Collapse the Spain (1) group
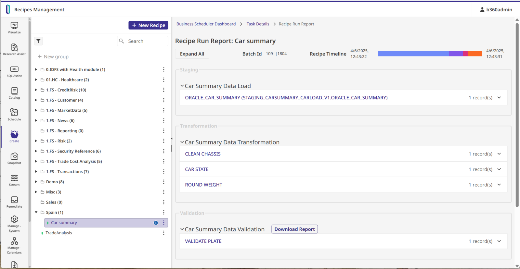The image size is (520, 269). [x=36, y=213]
